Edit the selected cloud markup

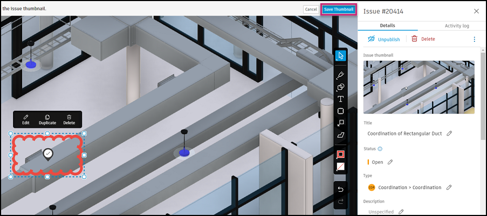[26, 119]
